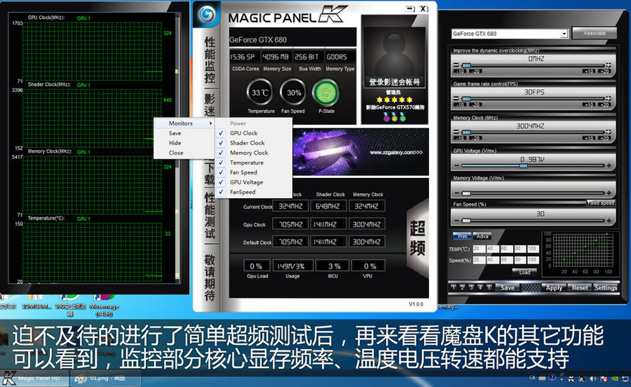Click minus icon on dynamic overclocking slider
Image resolution: width=631 pixels, height=387 pixels.
click(x=456, y=65)
